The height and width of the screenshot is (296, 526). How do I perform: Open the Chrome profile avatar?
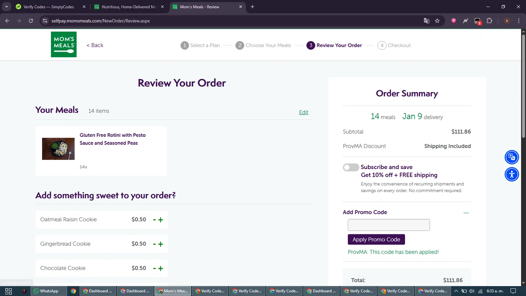507,21
